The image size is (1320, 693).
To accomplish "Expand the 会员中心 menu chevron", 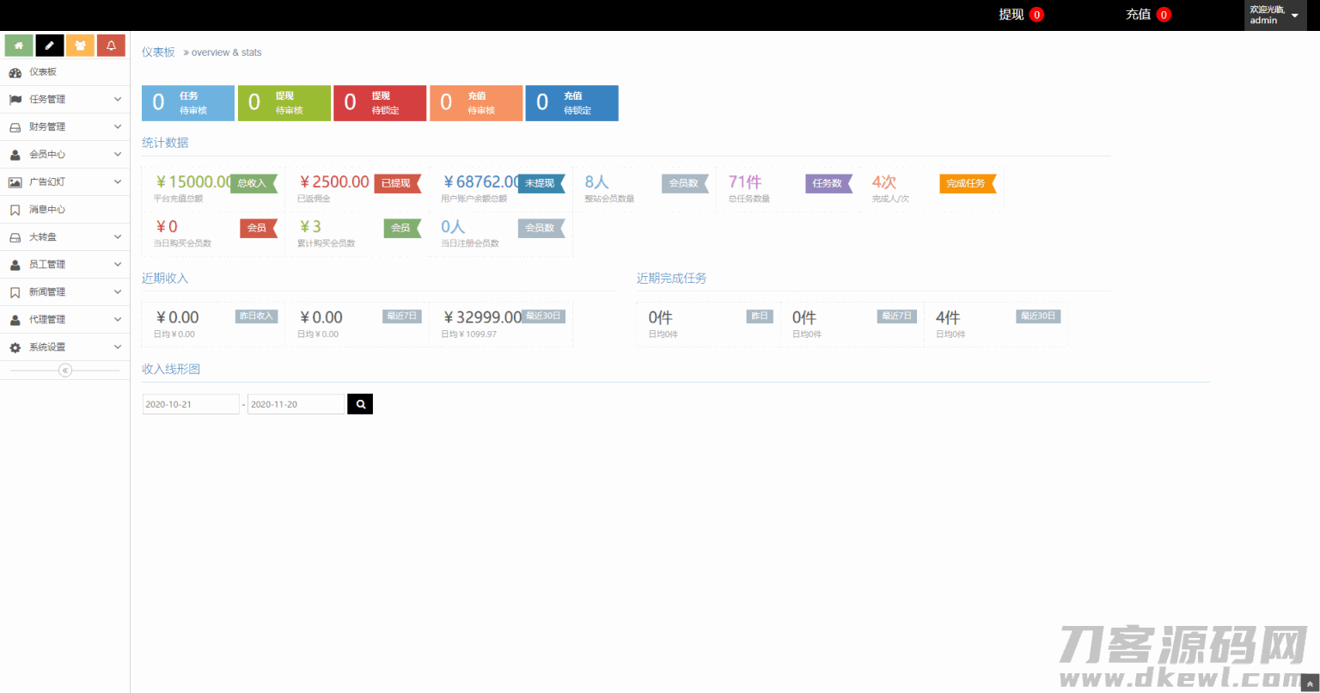I will coord(118,155).
